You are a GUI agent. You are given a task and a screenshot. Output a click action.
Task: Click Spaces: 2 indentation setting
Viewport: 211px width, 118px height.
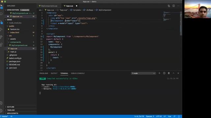pyautogui.click(x=150, y=116)
